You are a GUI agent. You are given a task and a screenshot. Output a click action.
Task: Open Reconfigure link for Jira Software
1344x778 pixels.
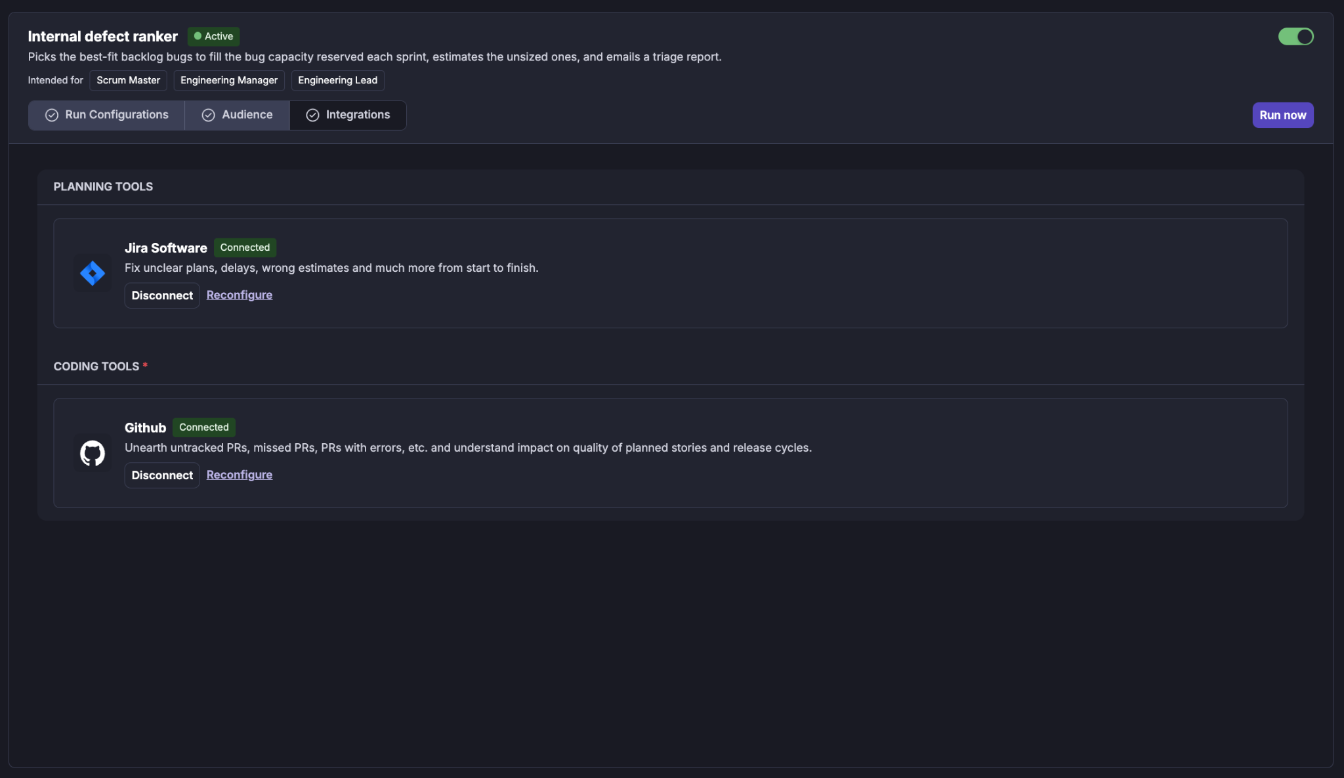click(240, 295)
